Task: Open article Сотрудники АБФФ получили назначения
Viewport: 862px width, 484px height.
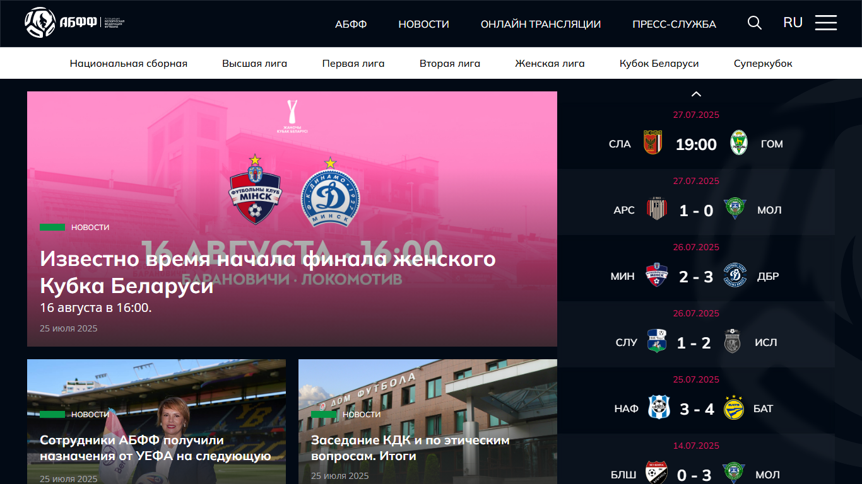Action: point(155,448)
